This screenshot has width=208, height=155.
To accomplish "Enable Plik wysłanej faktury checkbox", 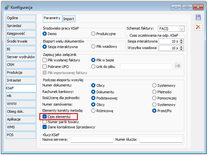I will (44, 60).
